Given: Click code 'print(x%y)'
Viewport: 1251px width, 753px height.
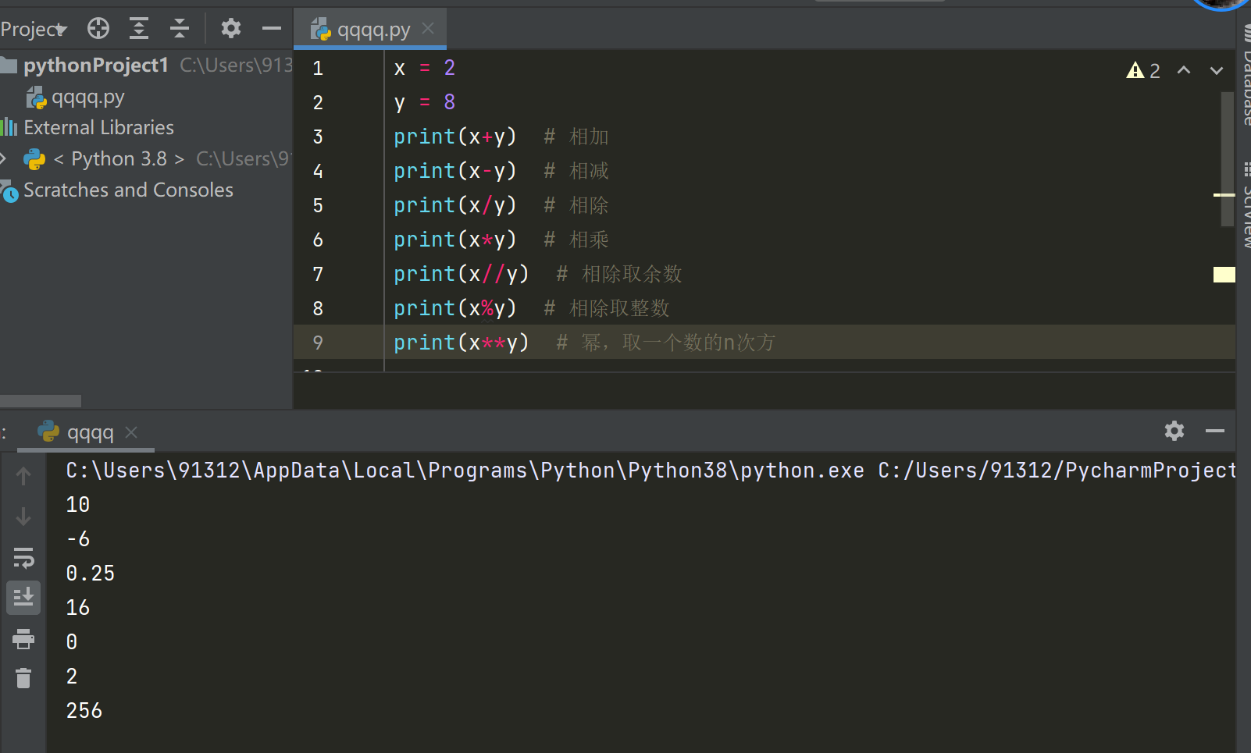Looking at the screenshot, I should [x=455, y=308].
